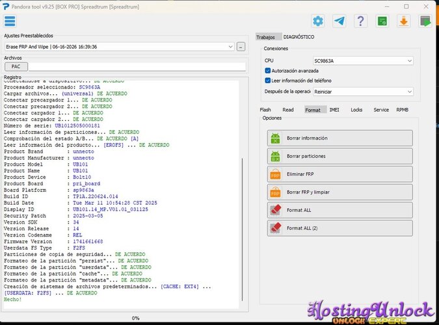This screenshot has width=439, height=325.
Task: Open the Service tab
Action: (381, 110)
